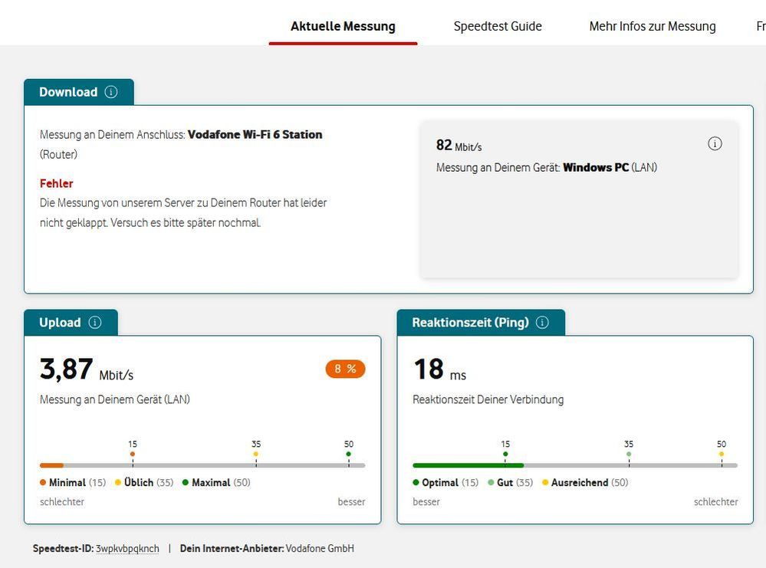
Task: Click the Minimal (15) legend entry
Action: tap(74, 483)
